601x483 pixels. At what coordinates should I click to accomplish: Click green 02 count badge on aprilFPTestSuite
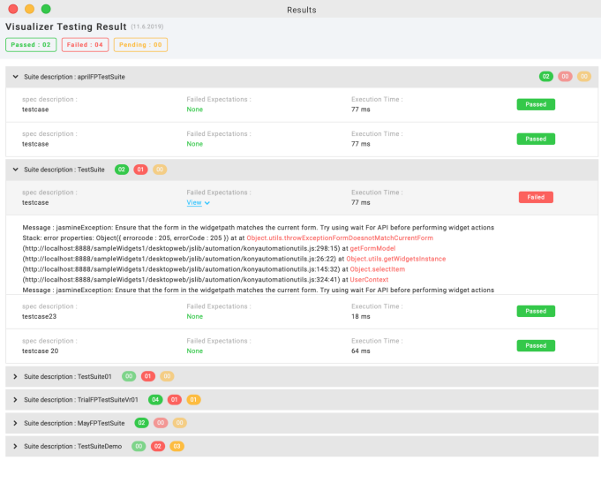(546, 77)
